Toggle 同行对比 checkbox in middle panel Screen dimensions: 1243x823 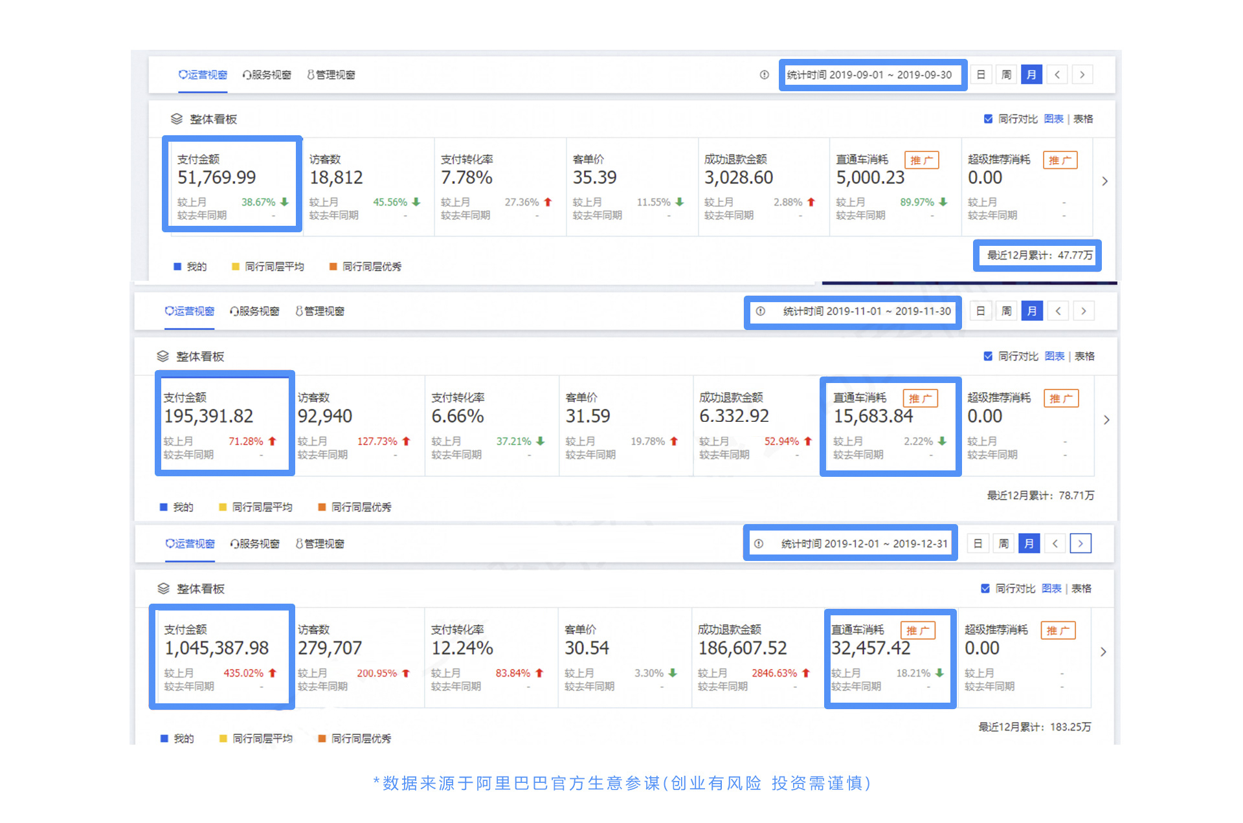(x=988, y=357)
